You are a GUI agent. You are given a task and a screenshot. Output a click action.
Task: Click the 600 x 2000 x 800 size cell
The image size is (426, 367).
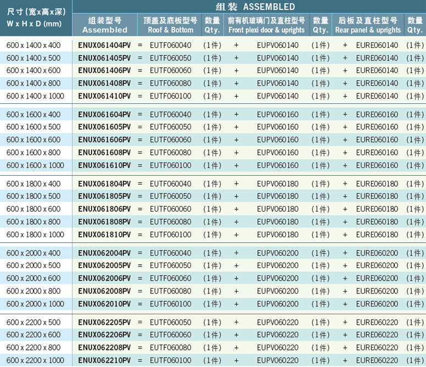[x=33, y=291]
